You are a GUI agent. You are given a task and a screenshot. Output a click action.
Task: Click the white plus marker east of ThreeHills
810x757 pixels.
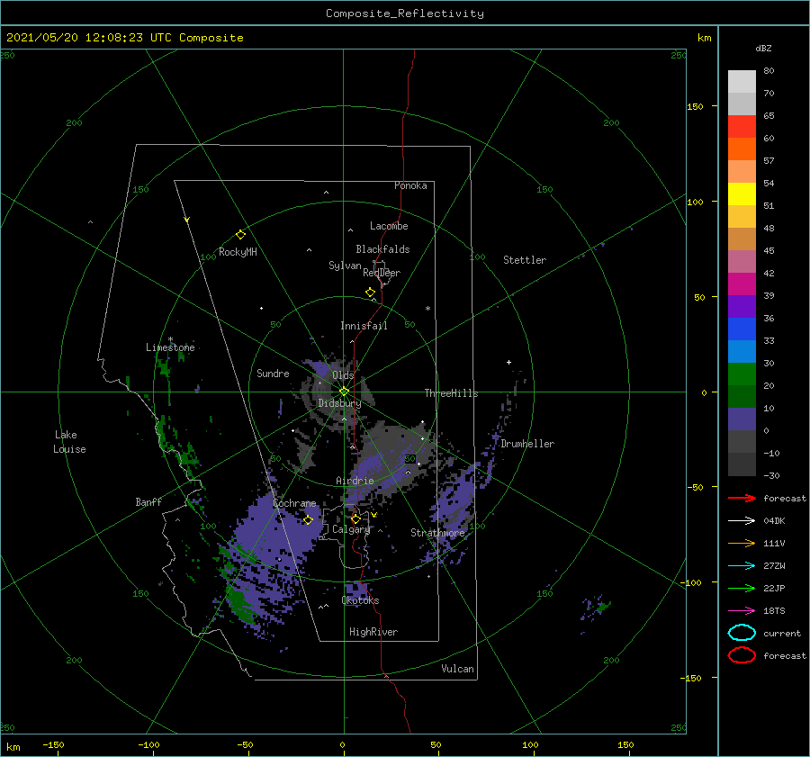508,362
